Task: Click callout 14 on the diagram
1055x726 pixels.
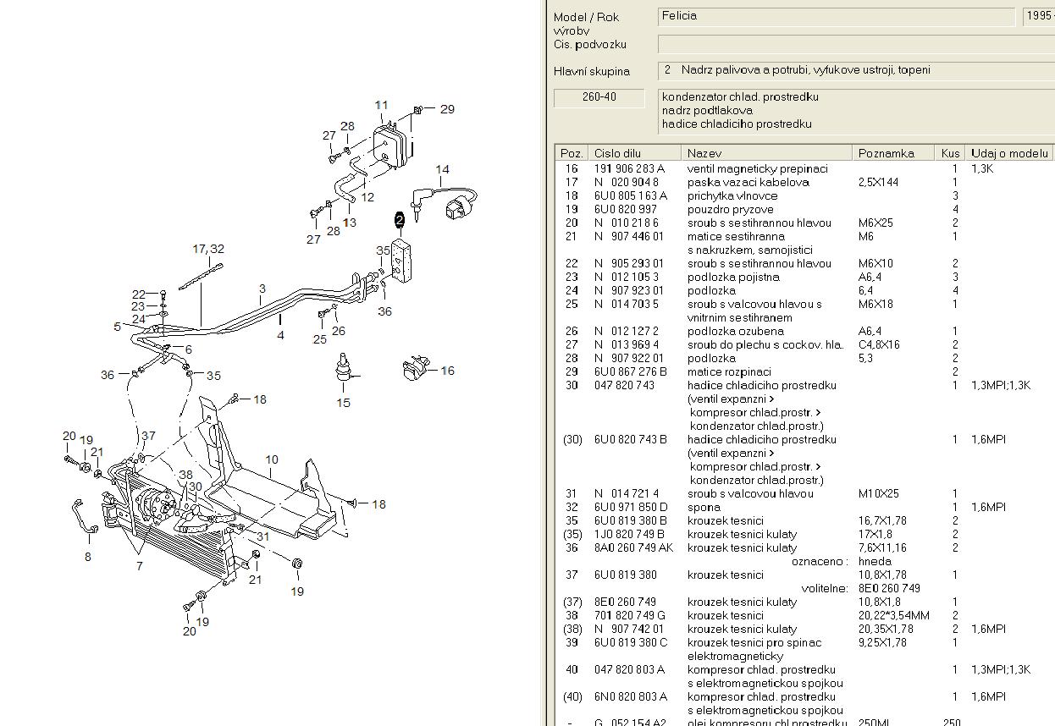Action: (x=442, y=170)
